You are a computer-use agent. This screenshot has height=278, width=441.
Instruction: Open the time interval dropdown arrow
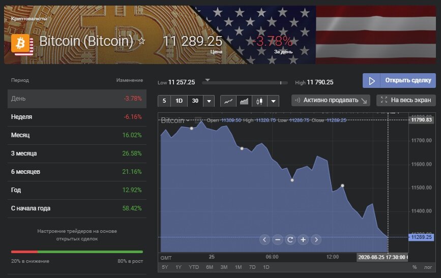[x=208, y=101]
